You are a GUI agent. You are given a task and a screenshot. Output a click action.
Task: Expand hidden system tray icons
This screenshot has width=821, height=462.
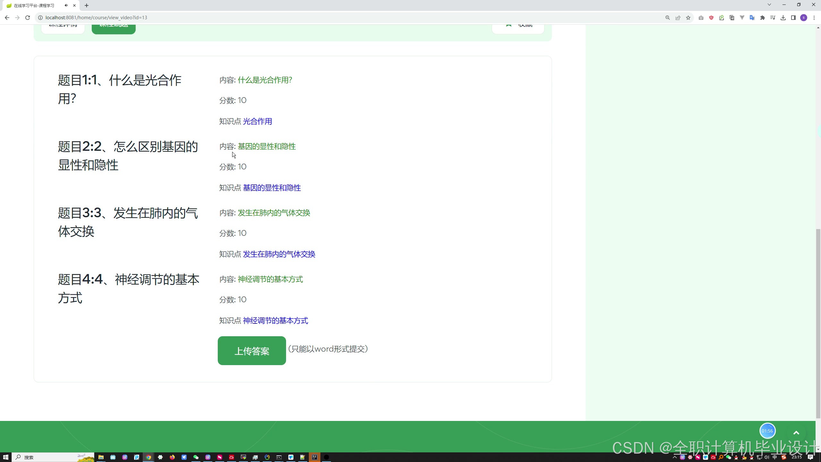point(674,457)
